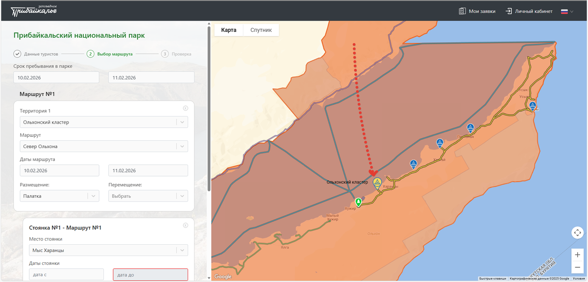Open the language selector flag dropdown
588x282 pixels.
567,11
